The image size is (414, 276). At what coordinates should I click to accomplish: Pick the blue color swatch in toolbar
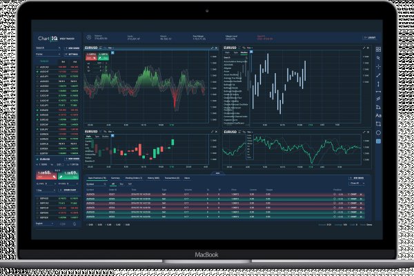378,141
